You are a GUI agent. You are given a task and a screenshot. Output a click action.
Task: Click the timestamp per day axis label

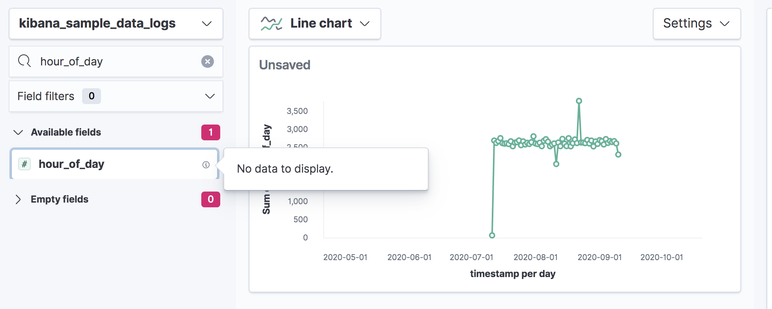pos(512,274)
